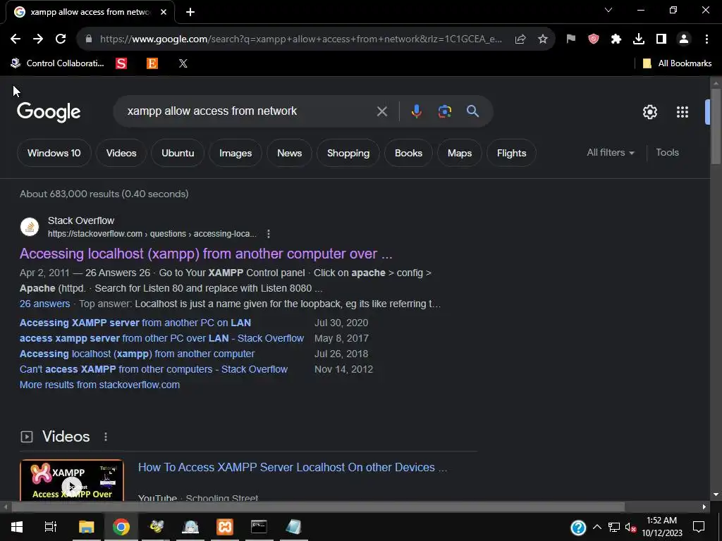Go back using the browser back arrow
This screenshot has height=541, width=722.
pyautogui.click(x=16, y=39)
